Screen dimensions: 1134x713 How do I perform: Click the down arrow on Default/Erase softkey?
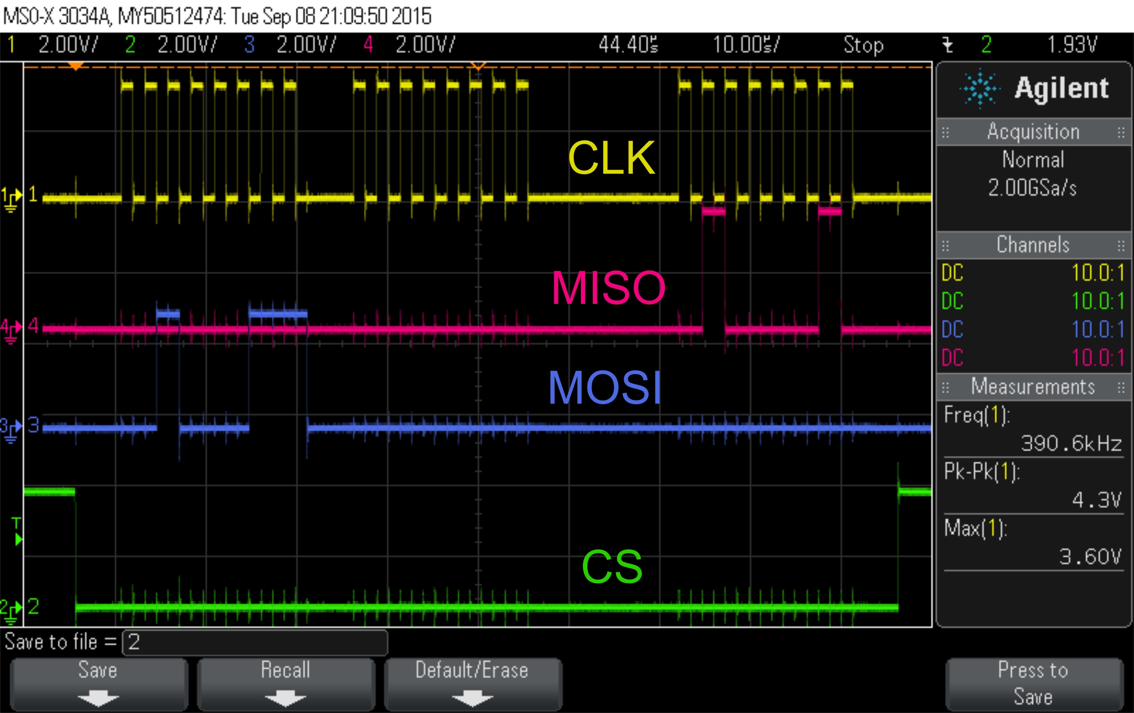472,698
